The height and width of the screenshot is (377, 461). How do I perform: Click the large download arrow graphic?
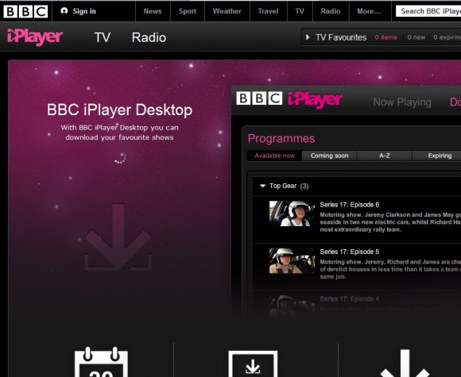pos(118,237)
